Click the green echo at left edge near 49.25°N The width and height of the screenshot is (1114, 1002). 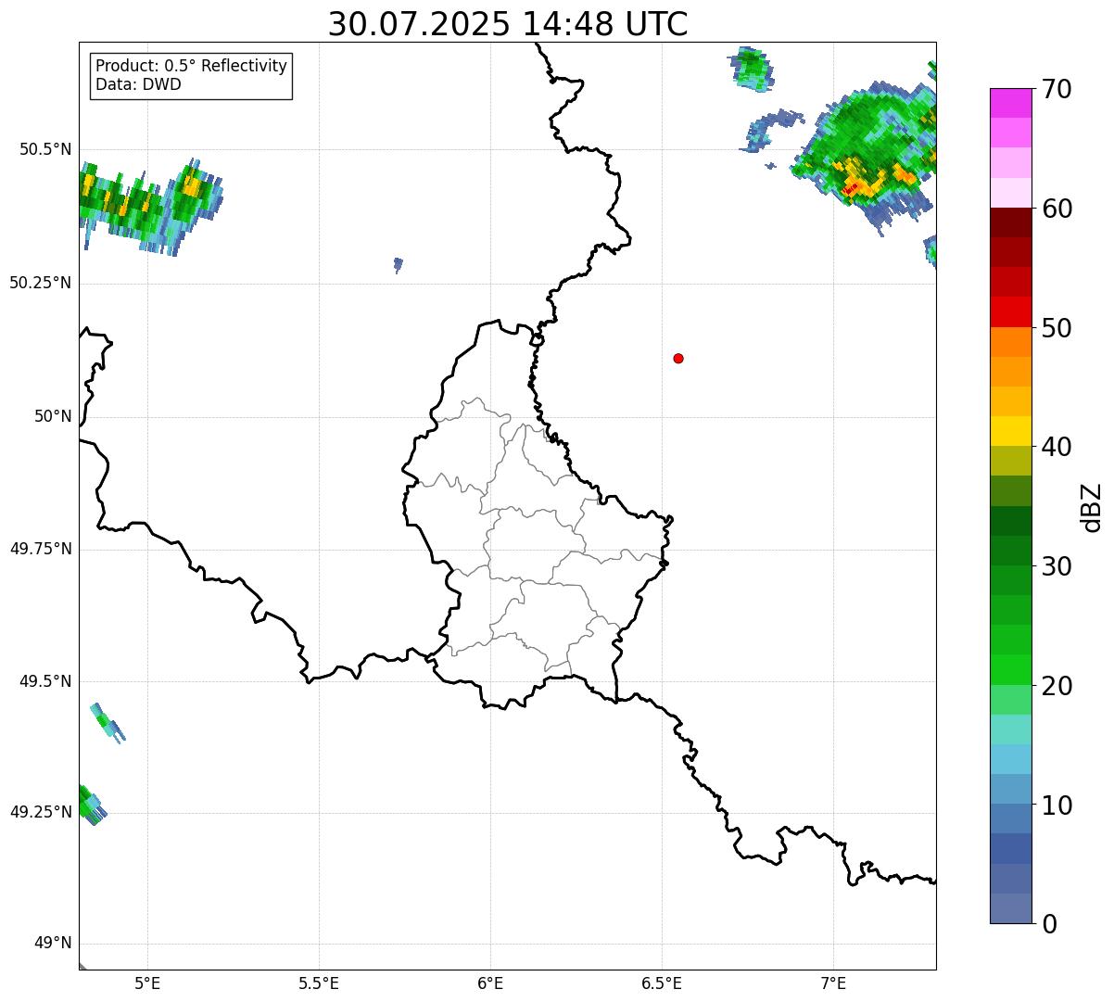[91, 805]
